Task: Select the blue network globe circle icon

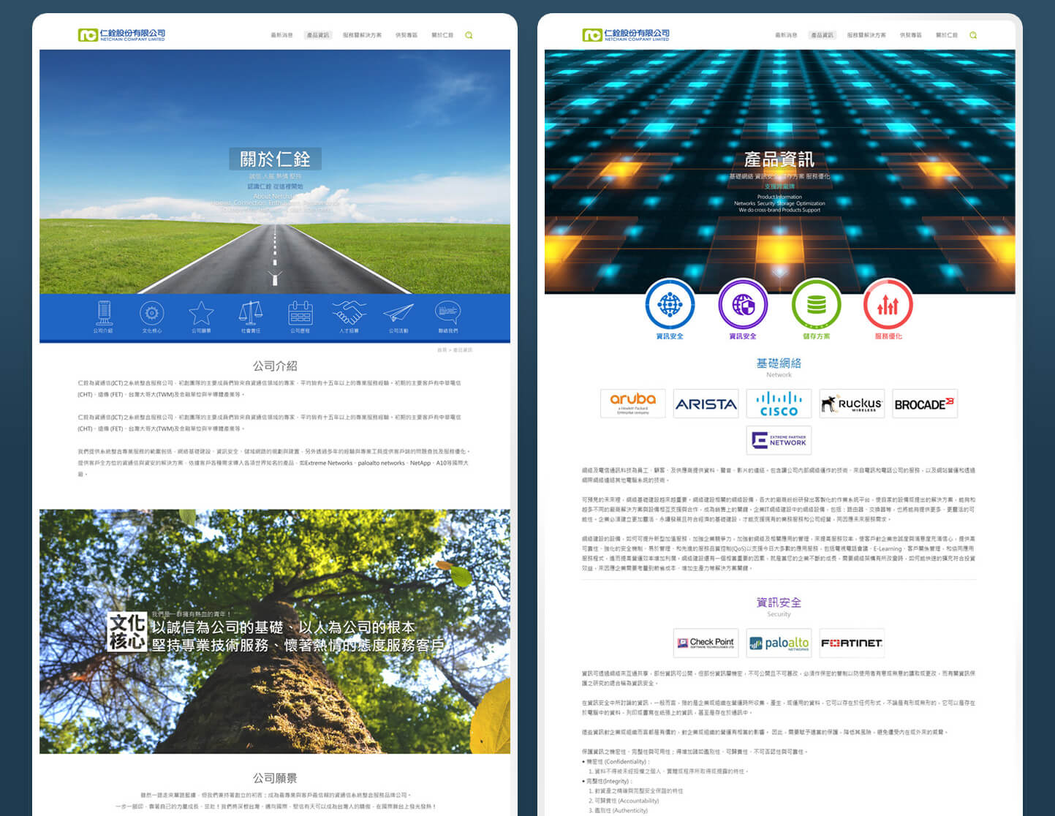Action: 670,304
